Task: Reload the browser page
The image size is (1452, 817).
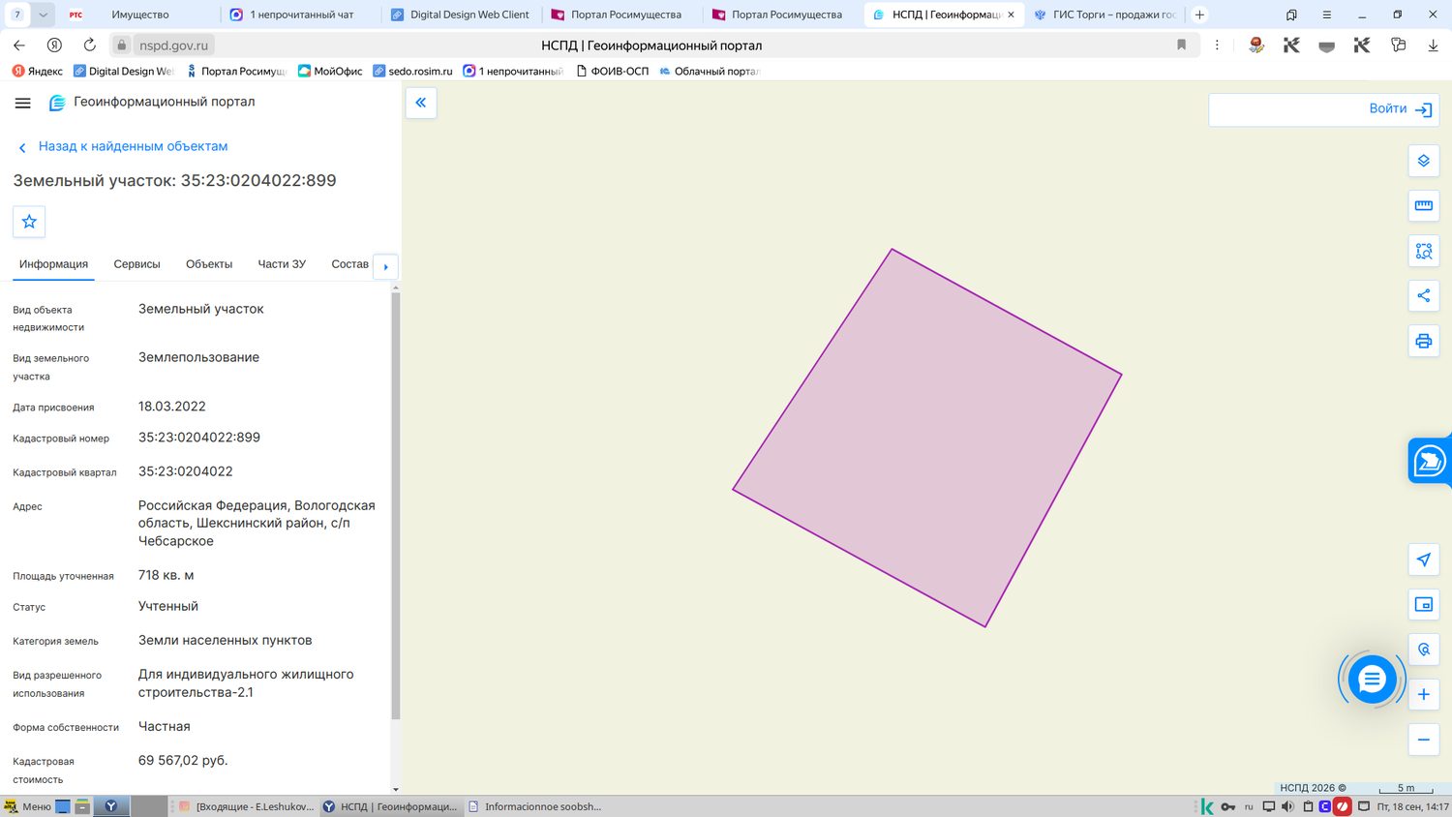Action: [89, 45]
